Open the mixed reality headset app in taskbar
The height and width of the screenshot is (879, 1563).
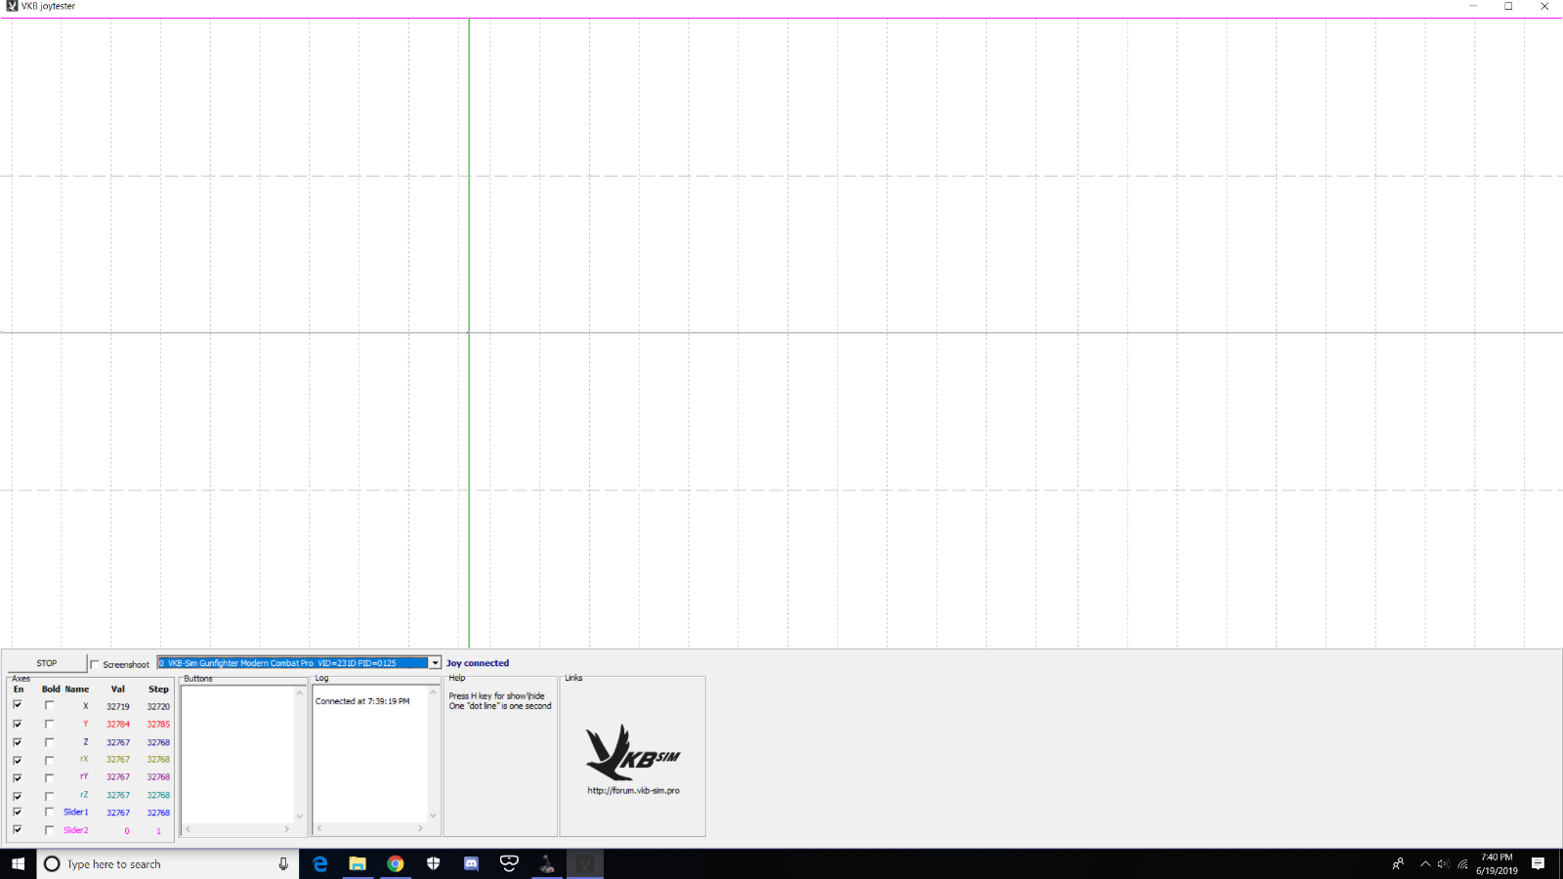(x=509, y=863)
